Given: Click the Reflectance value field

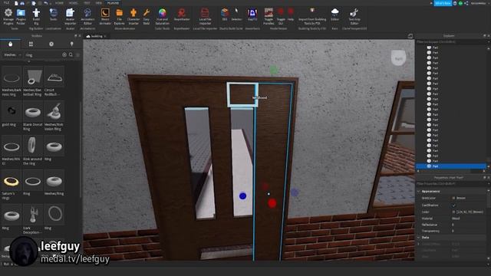Looking at the screenshot, I should (468, 225).
